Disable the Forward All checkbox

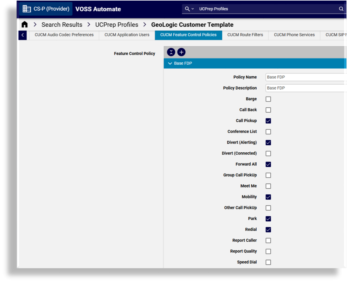[x=268, y=164]
